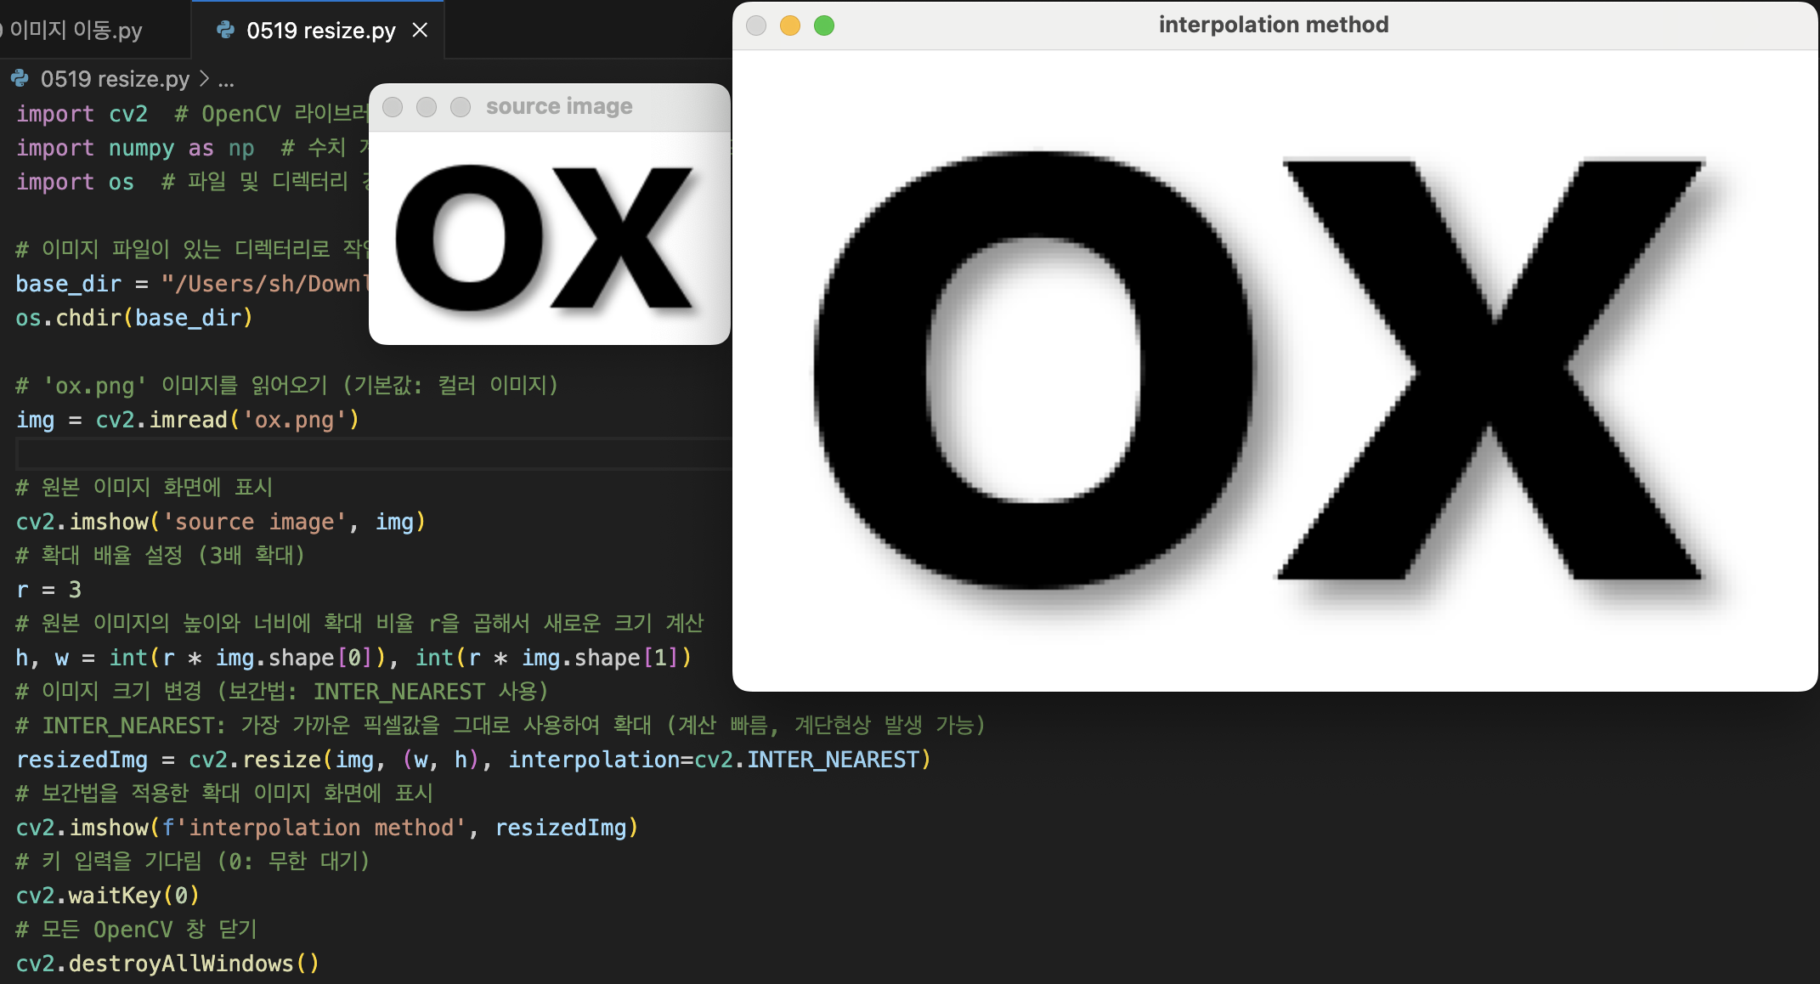
Task: Close the 0519 resize.py tab
Action: coord(420,31)
